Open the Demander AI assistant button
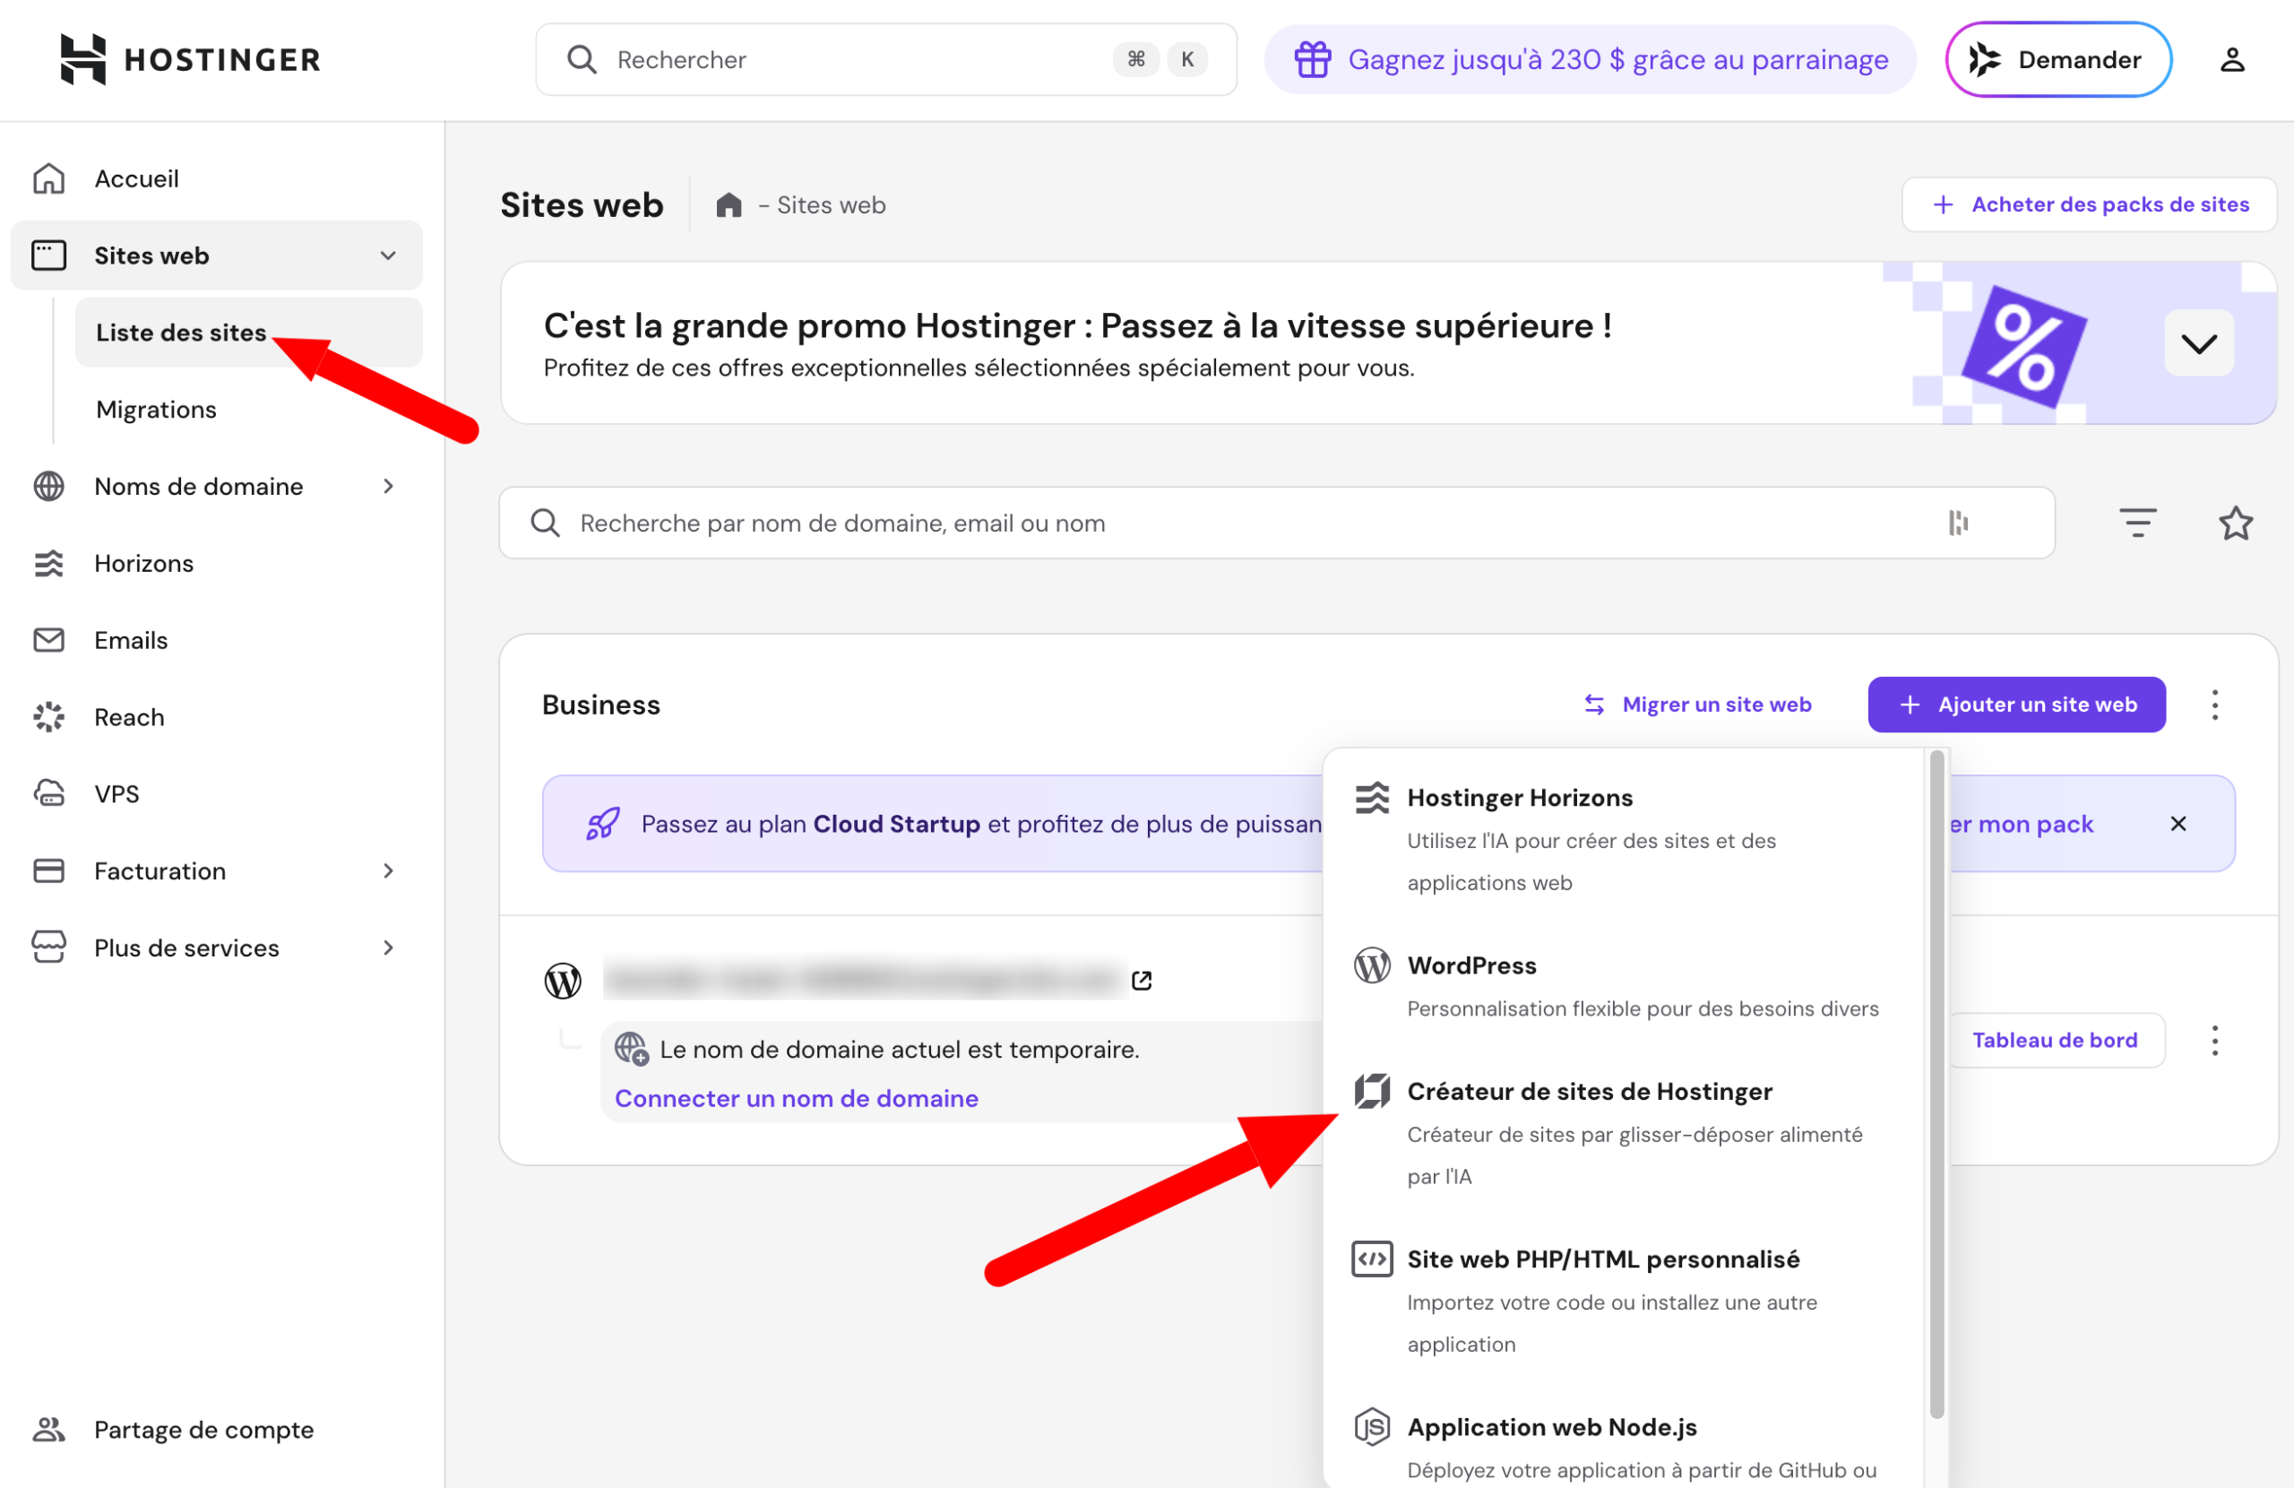 click(2057, 60)
